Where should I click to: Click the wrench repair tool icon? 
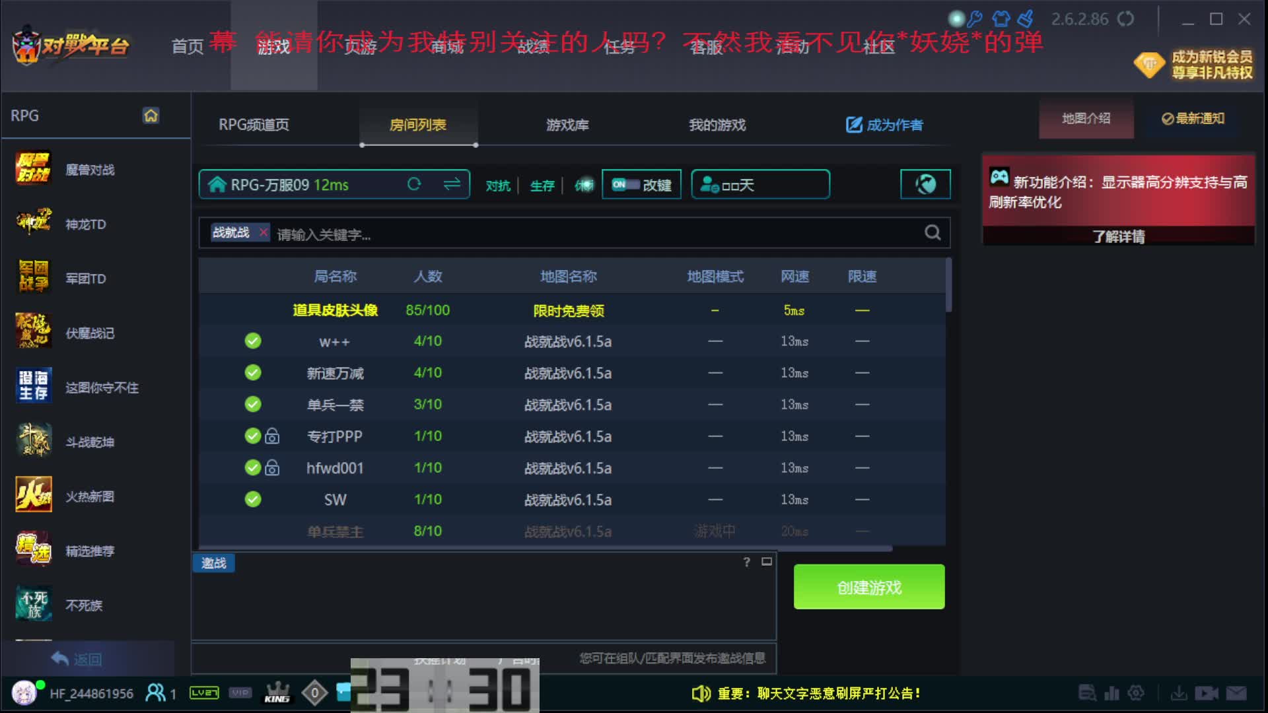pyautogui.click(x=975, y=18)
